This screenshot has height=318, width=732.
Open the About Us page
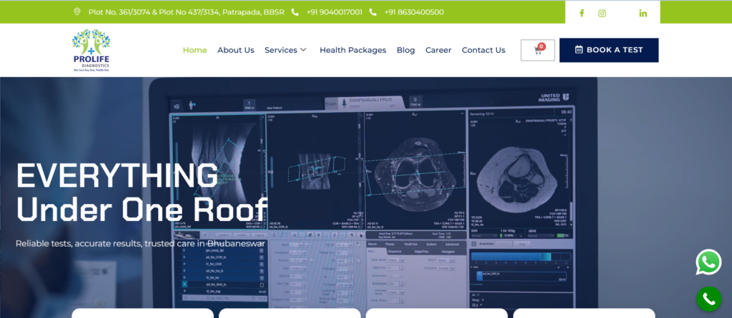[236, 50]
